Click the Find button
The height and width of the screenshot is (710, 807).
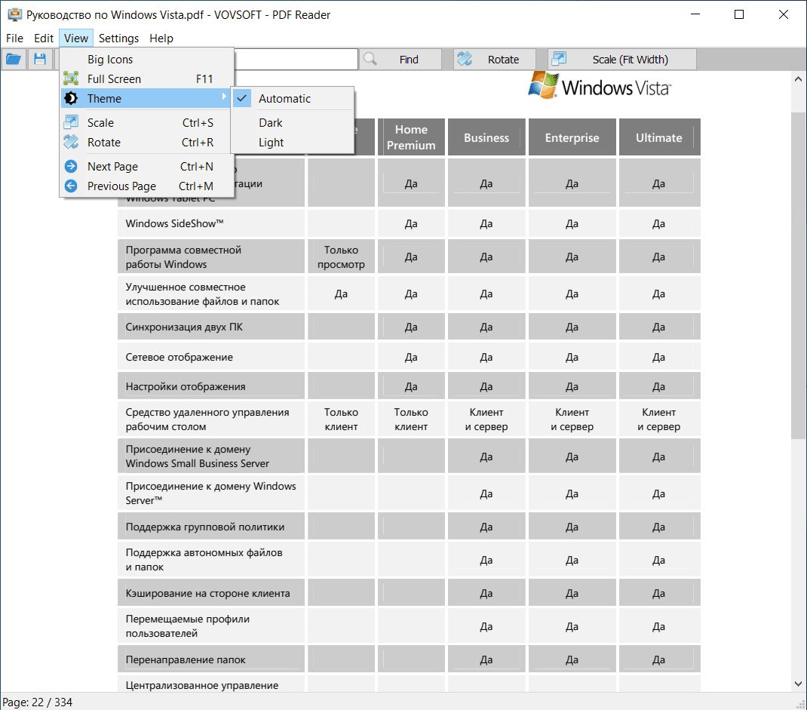(400, 59)
